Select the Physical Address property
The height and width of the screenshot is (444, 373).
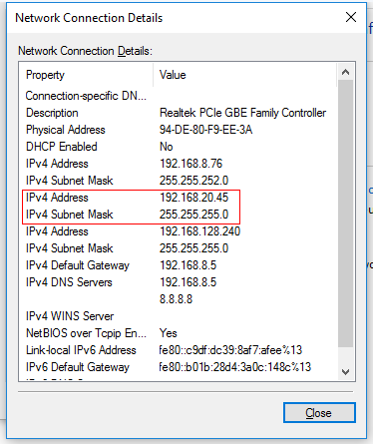(x=66, y=130)
